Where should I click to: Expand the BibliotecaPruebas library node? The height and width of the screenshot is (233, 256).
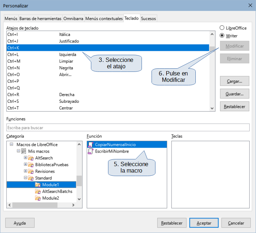point(25,164)
